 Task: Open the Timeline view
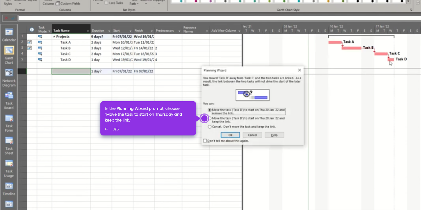[x=9, y=189]
